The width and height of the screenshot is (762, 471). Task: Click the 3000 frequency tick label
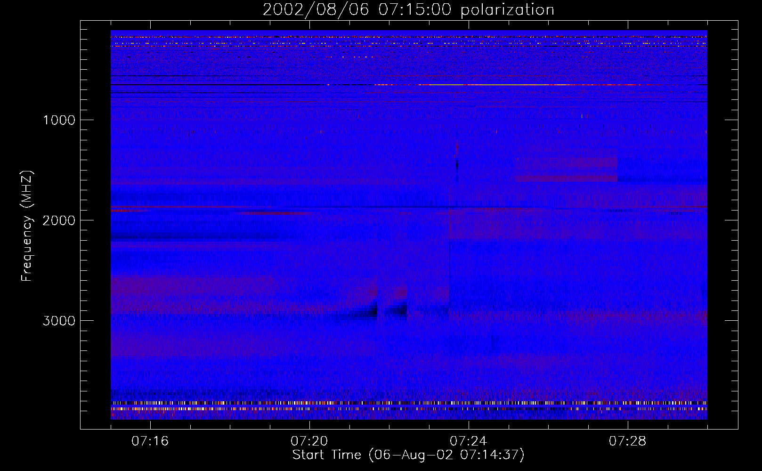click(59, 321)
